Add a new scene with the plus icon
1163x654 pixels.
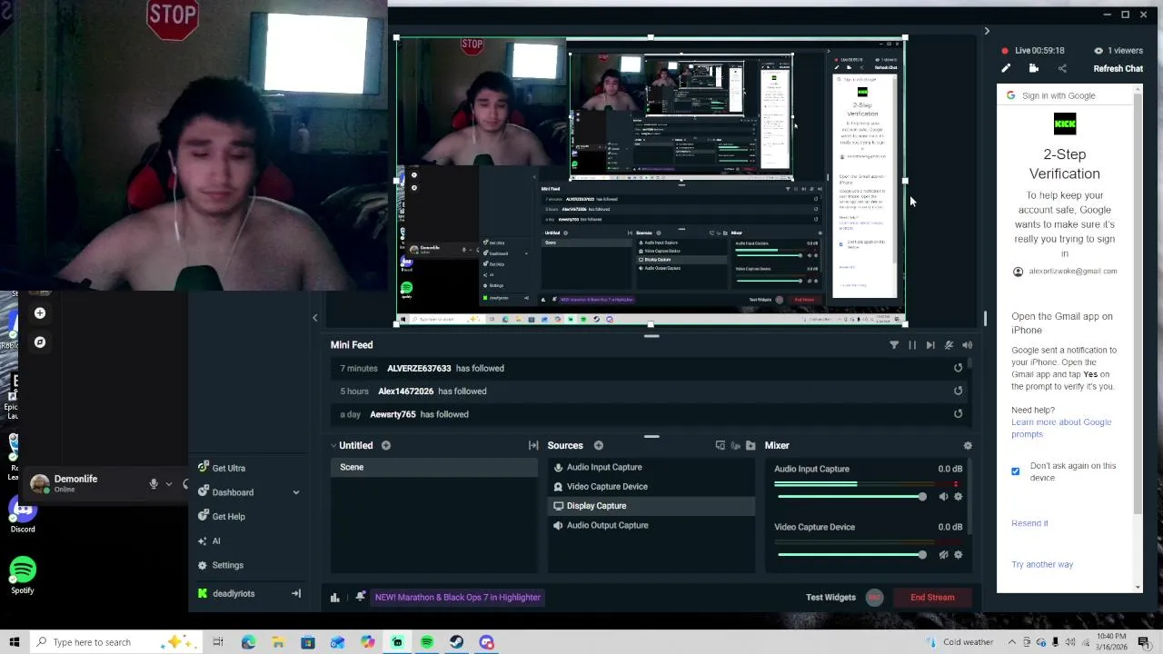coord(386,445)
